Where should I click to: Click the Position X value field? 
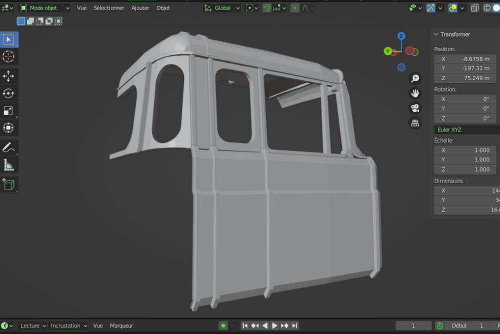[465, 59]
